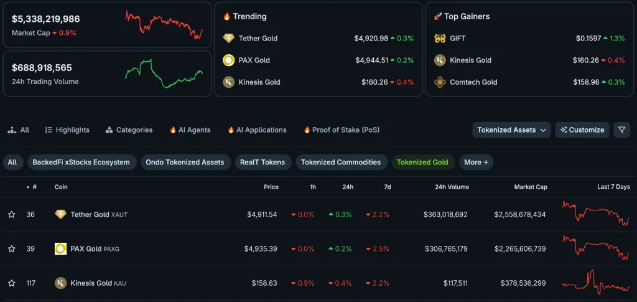The width and height of the screenshot is (637, 302).
Task: Open the Categories tab
Action: click(x=129, y=130)
